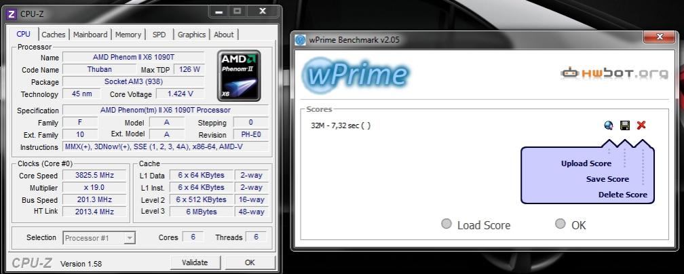Click the Package value 'Socket AM3 (938)'

click(x=134, y=81)
